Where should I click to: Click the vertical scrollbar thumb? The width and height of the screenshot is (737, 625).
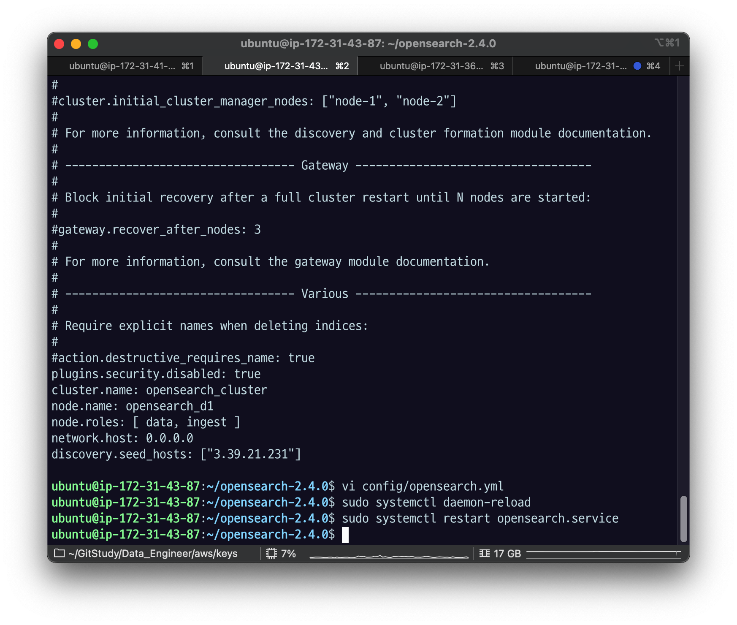(684, 519)
